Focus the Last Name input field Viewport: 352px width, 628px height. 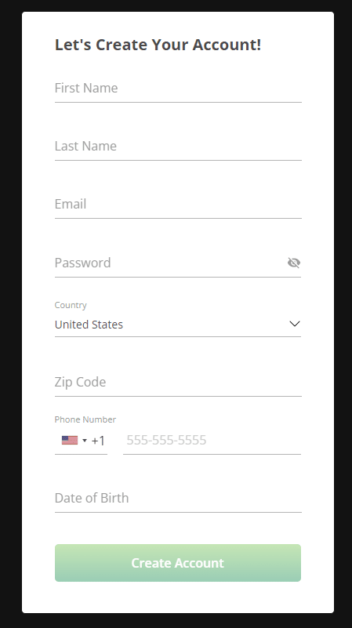tap(178, 146)
